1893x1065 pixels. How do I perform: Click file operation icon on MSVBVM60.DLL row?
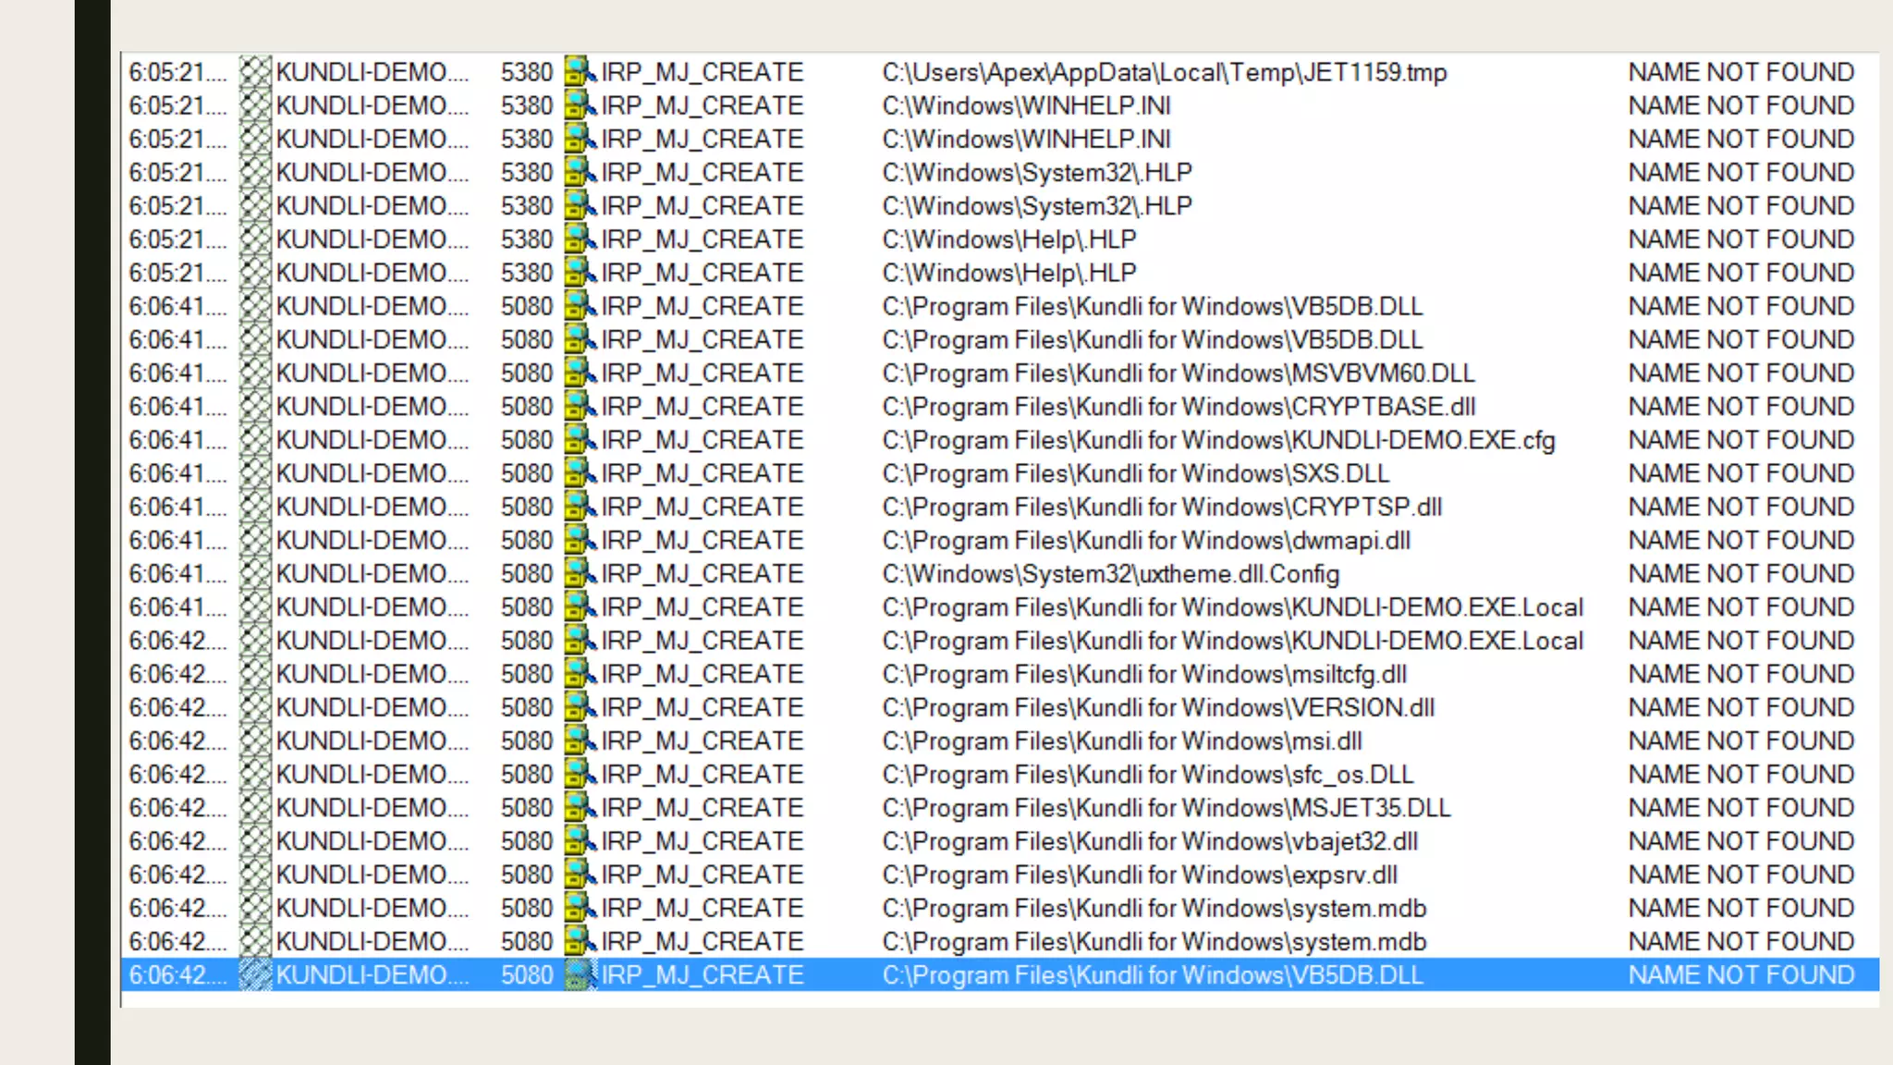pos(580,373)
